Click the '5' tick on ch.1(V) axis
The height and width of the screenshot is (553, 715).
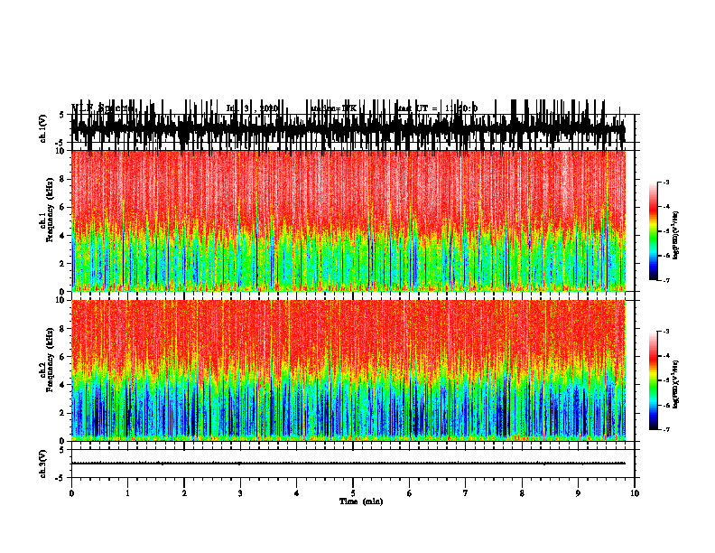pos(61,115)
